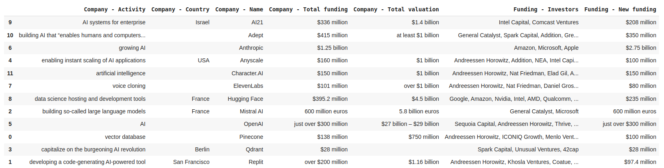Image resolution: width=664 pixels, height=168 pixels.
Task: Select row index 10 for Adept
Action: click(10, 35)
